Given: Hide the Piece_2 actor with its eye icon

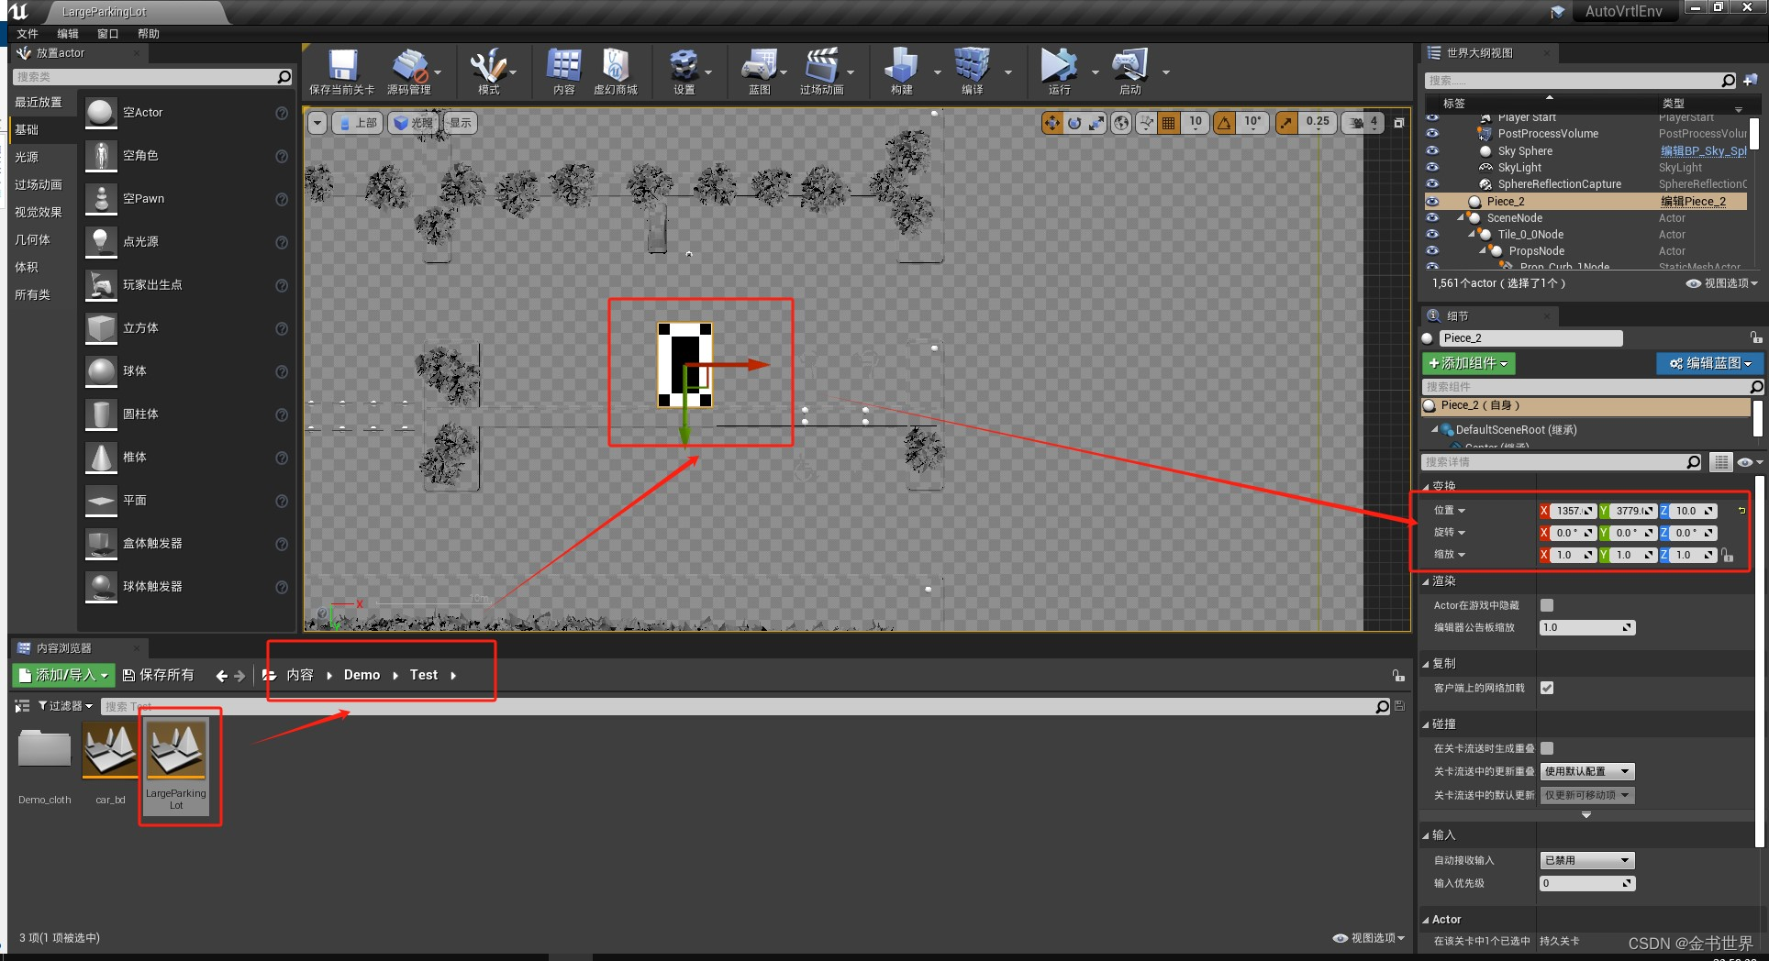Looking at the screenshot, I should (x=1432, y=201).
